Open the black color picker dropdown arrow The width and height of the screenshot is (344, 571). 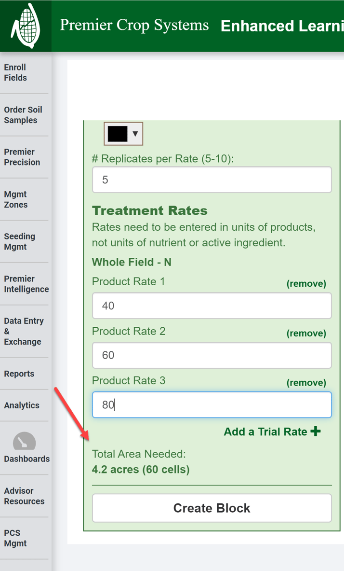click(x=135, y=134)
